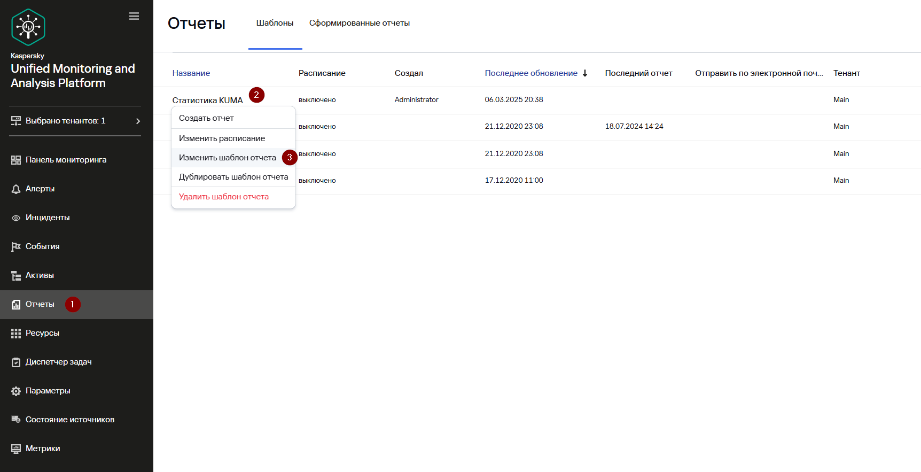This screenshot has width=921, height=472.
Task: Click the Administrator creator cell
Action: [x=416, y=100]
